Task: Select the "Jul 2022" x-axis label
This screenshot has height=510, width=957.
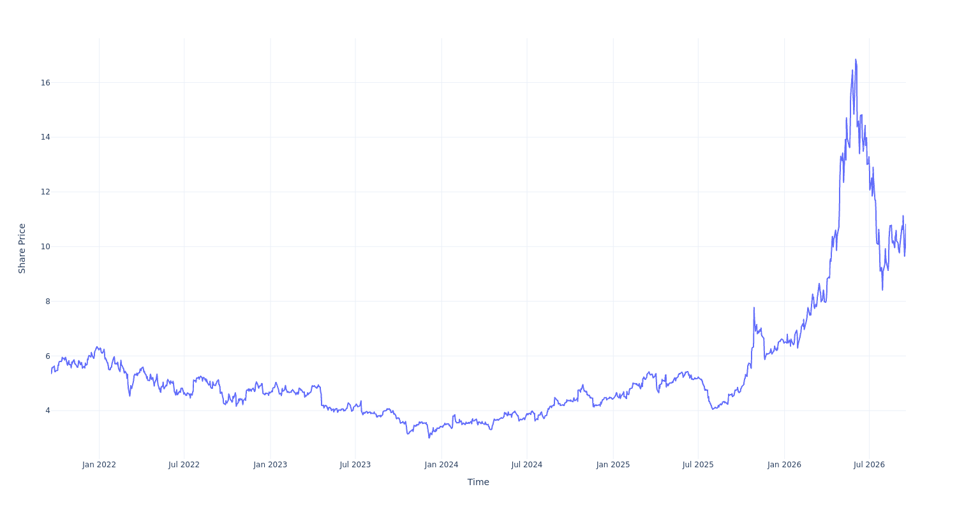Action: (x=184, y=465)
